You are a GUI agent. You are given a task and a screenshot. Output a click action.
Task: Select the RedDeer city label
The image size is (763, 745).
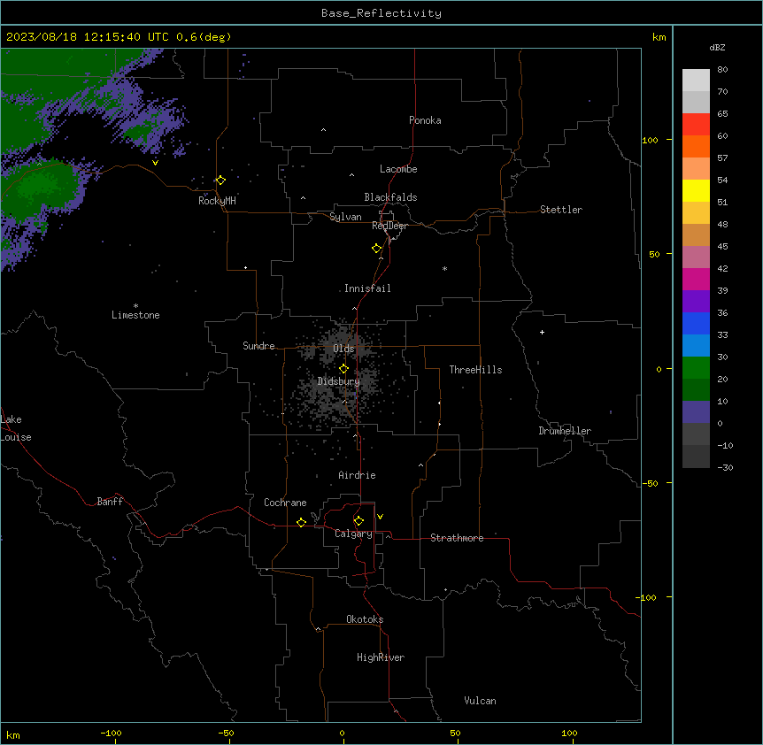389,226
